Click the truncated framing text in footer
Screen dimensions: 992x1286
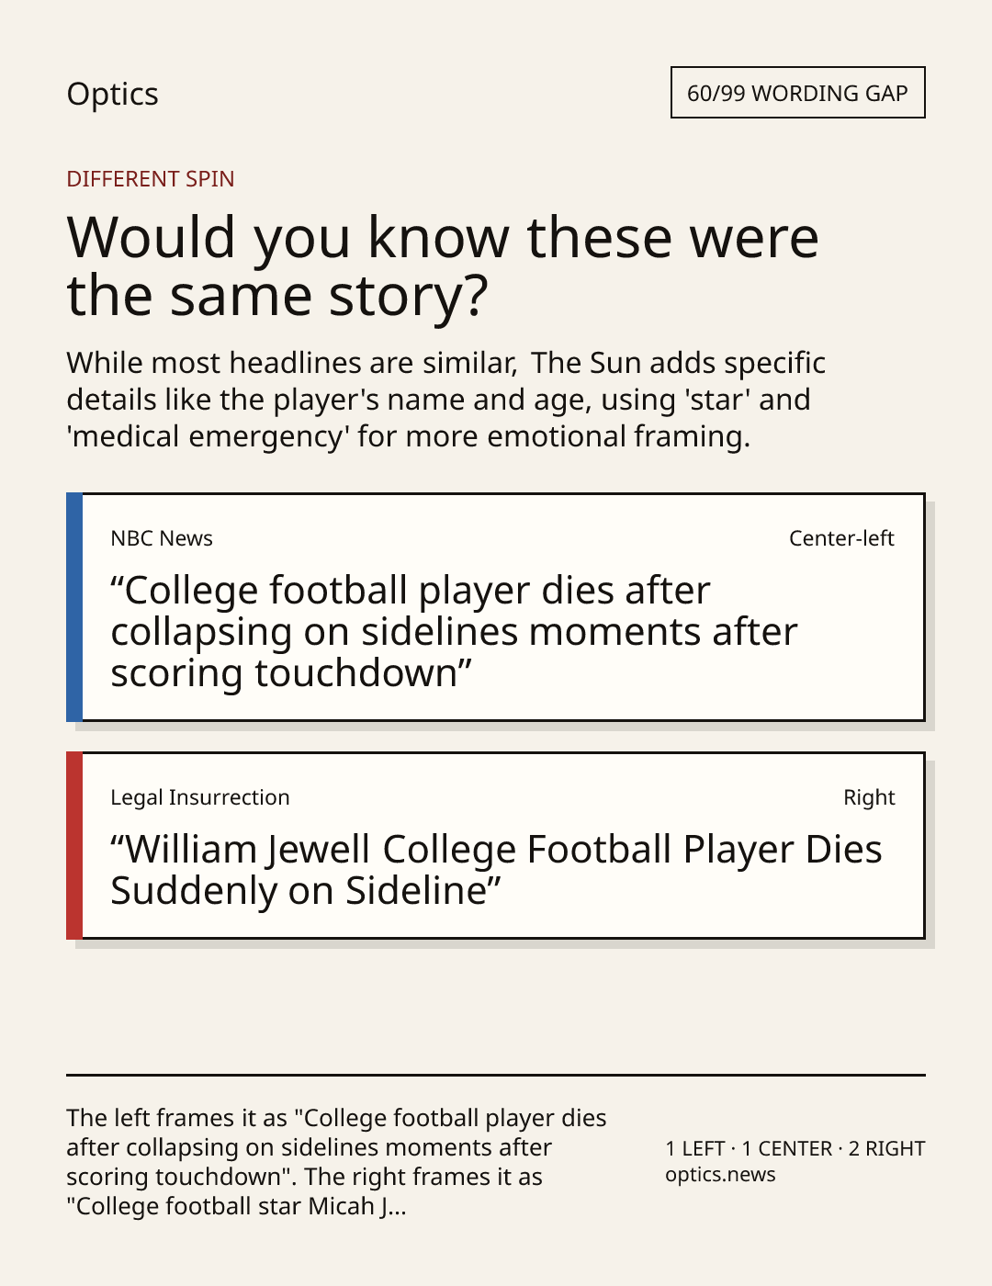click(x=336, y=1161)
